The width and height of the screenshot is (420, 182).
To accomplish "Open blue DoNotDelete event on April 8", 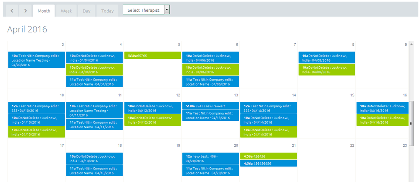I will pyautogui.click(x=326, y=57).
